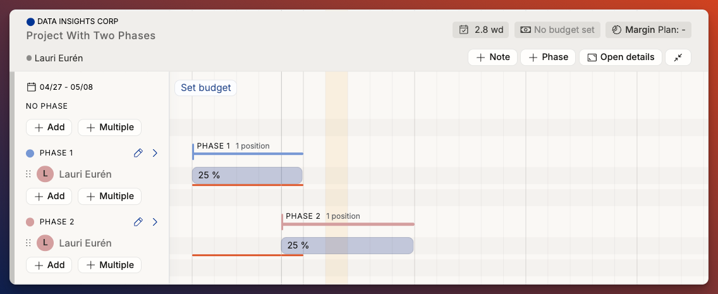Open the Margin Plan indicator
The image size is (718, 294).
click(648, 30)
